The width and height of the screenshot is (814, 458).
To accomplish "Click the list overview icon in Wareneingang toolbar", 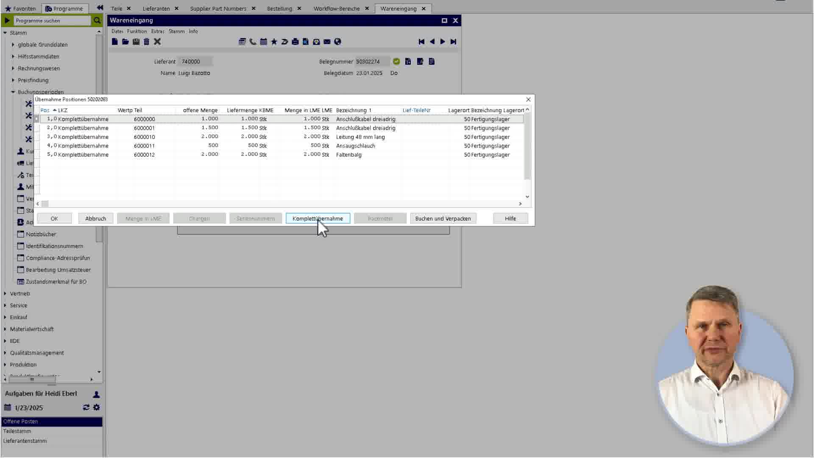I will 242,42.
